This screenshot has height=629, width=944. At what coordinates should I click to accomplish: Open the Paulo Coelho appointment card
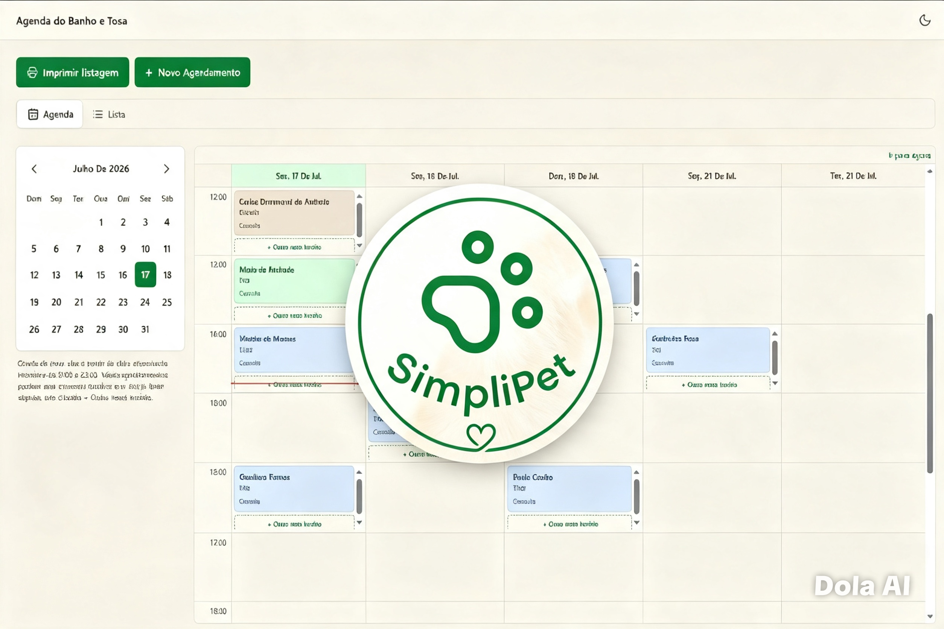pos(569,489)
